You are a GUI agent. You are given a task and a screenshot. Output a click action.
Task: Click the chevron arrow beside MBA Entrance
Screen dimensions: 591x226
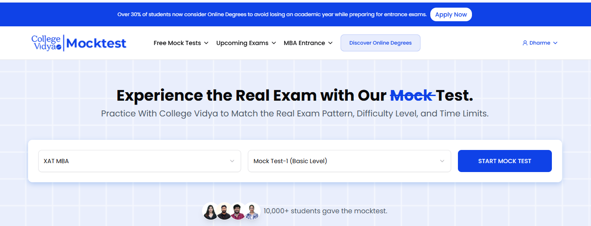click(x=330, y=43)
